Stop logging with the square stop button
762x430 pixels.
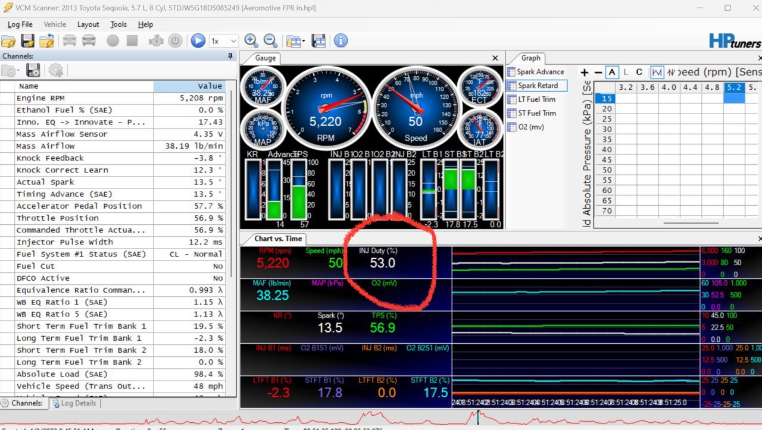click(132, 41)
